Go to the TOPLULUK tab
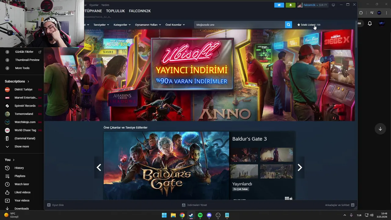This screenshot has height=220, width=391. click(115, 11)
